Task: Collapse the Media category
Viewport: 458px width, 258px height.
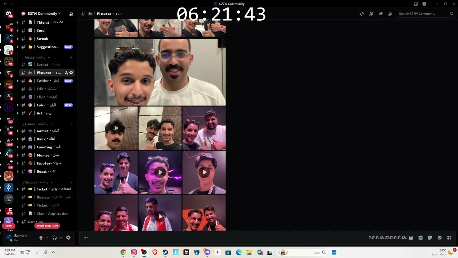Action: pyautogui.click(x=36, y=58)
